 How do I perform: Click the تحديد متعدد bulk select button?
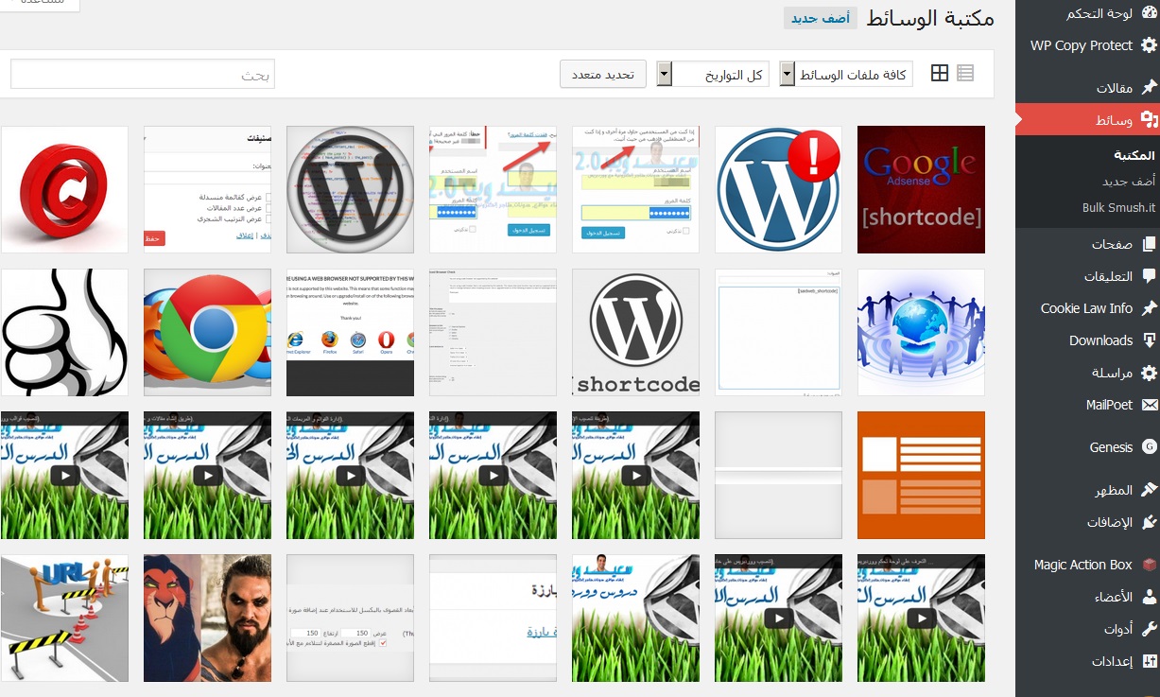603,74
